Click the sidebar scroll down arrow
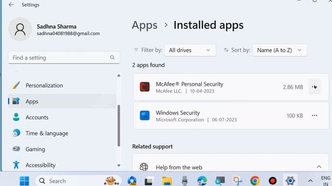 (x=119, y=165)
